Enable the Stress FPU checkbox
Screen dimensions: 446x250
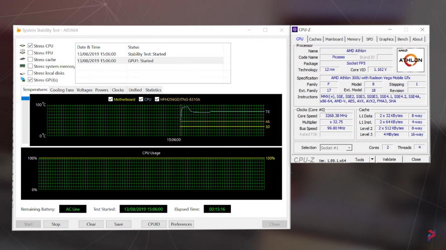point(30,52)
